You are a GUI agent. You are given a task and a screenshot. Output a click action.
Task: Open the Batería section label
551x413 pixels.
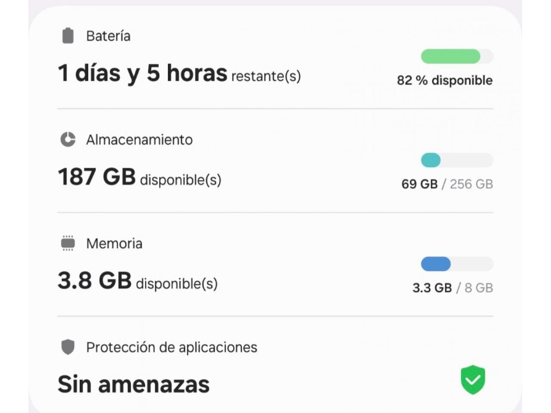tap(108, 36)
